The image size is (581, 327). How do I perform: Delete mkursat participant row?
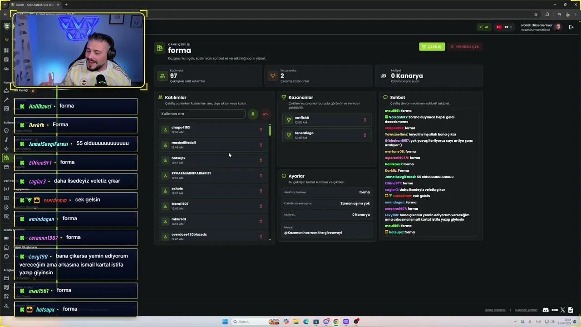click(261, 222)
